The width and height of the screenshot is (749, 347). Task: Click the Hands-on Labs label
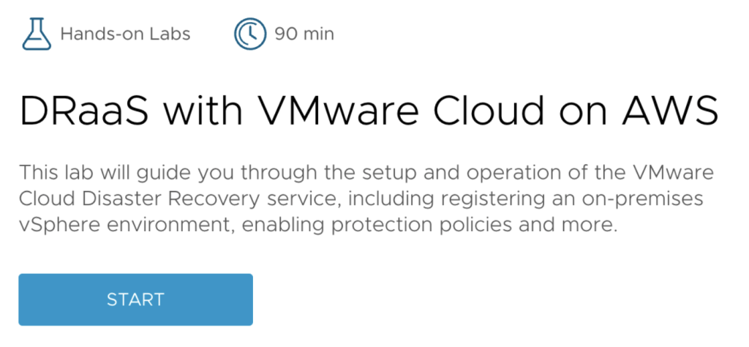125,34
